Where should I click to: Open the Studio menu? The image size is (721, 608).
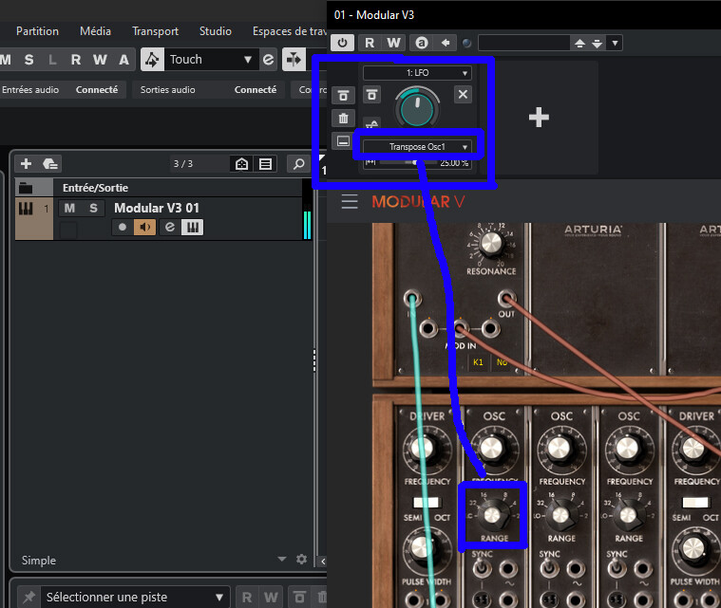[x=216, y=31]
